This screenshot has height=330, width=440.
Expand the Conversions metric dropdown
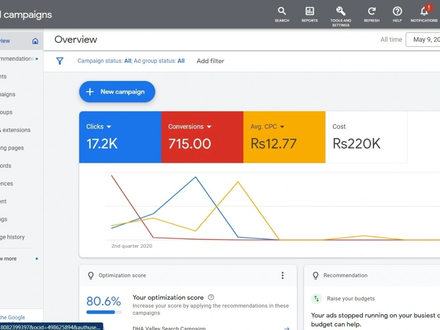point(209,127)
